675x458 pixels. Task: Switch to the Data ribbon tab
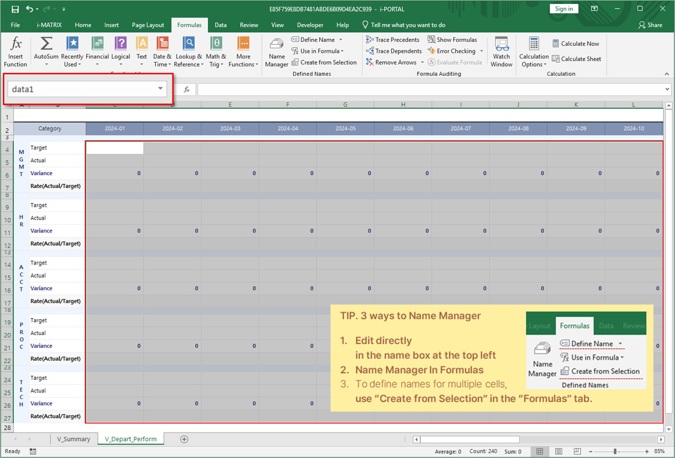tap(221, 25)
